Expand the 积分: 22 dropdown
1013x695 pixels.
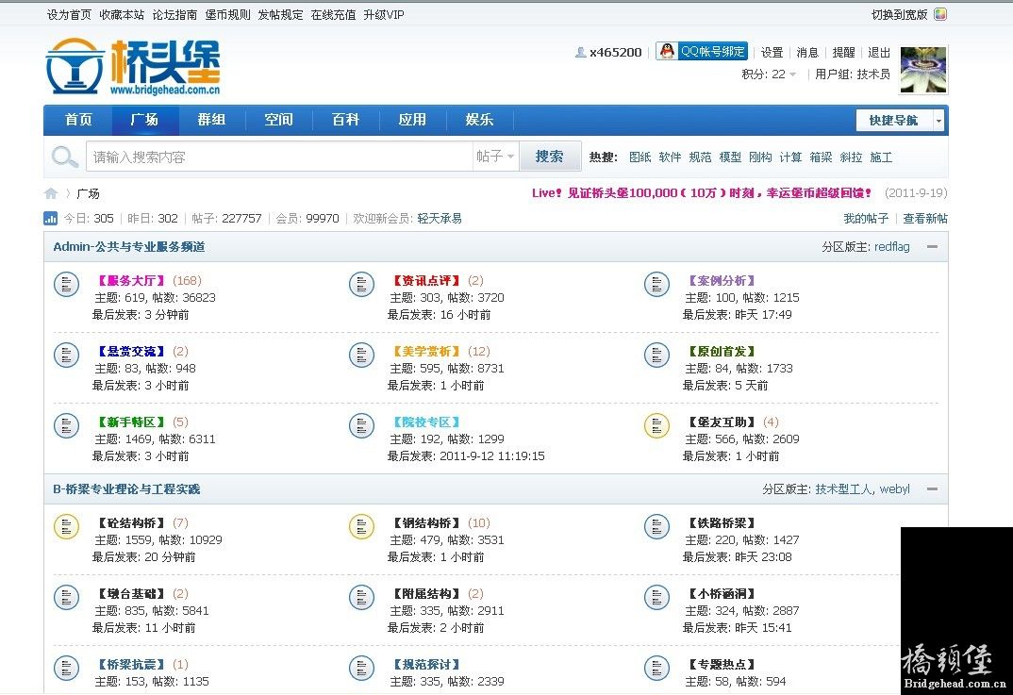[769, 74]
